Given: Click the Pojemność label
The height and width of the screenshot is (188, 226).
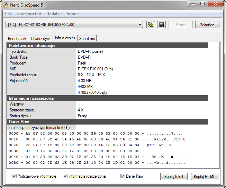Looking at the screenshot, I should 18,81.
